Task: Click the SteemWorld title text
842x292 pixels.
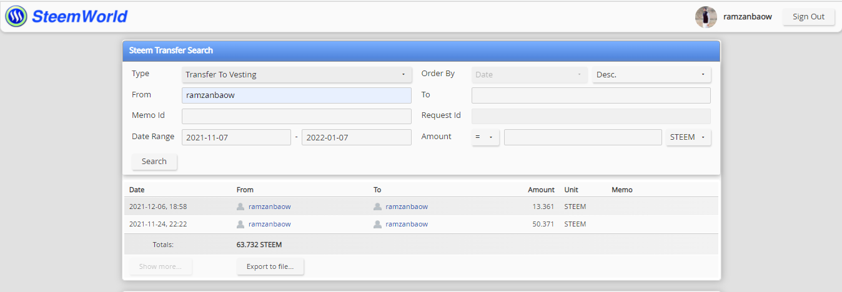Action: pyautogui.click(x=79, y=16)
